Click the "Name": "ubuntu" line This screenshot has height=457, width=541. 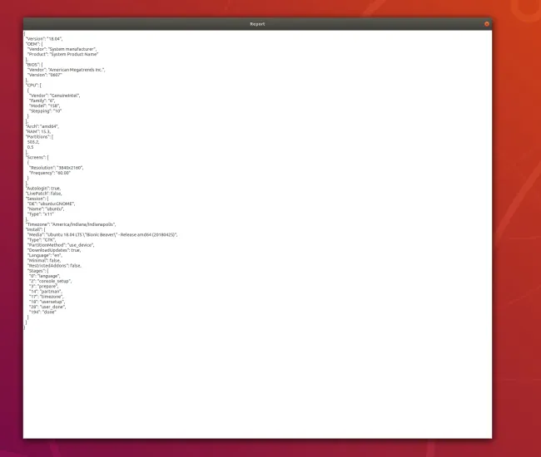pyautogui.click(x=46, y=209)
